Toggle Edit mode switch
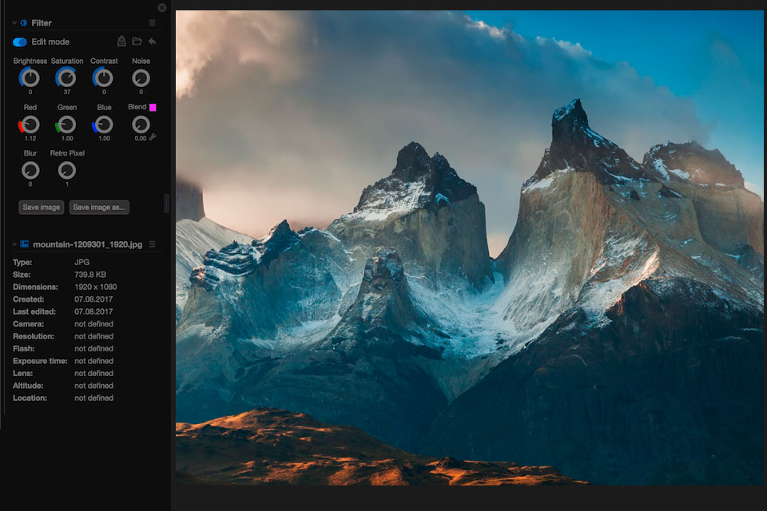767x511 pixels. coord(19,42)
